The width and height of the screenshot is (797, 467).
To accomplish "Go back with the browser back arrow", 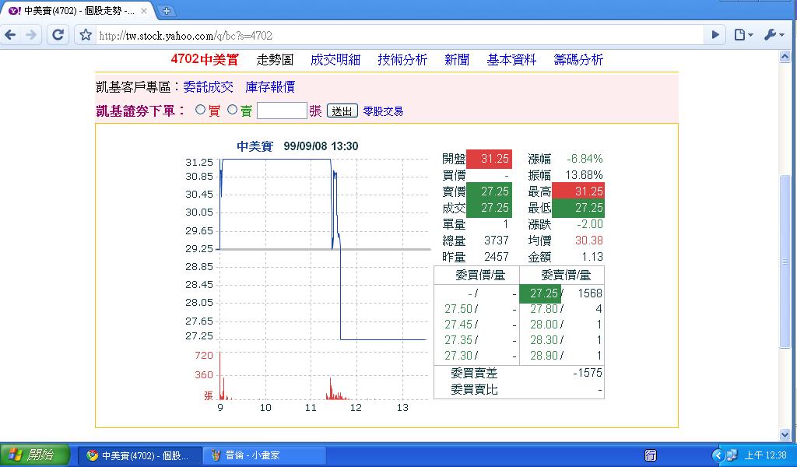I will 10,35.
